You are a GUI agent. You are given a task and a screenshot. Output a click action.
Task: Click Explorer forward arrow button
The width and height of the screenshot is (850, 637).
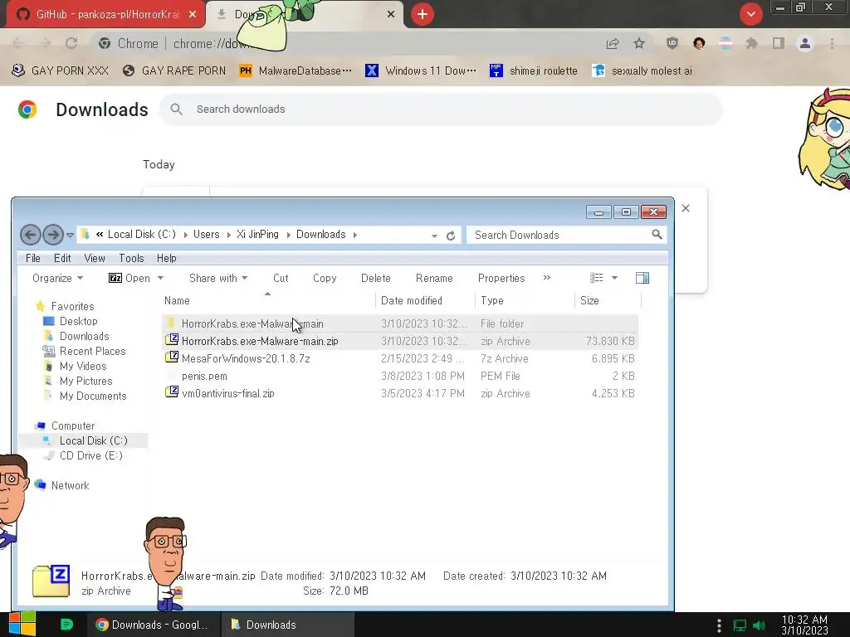pos(52,235)
